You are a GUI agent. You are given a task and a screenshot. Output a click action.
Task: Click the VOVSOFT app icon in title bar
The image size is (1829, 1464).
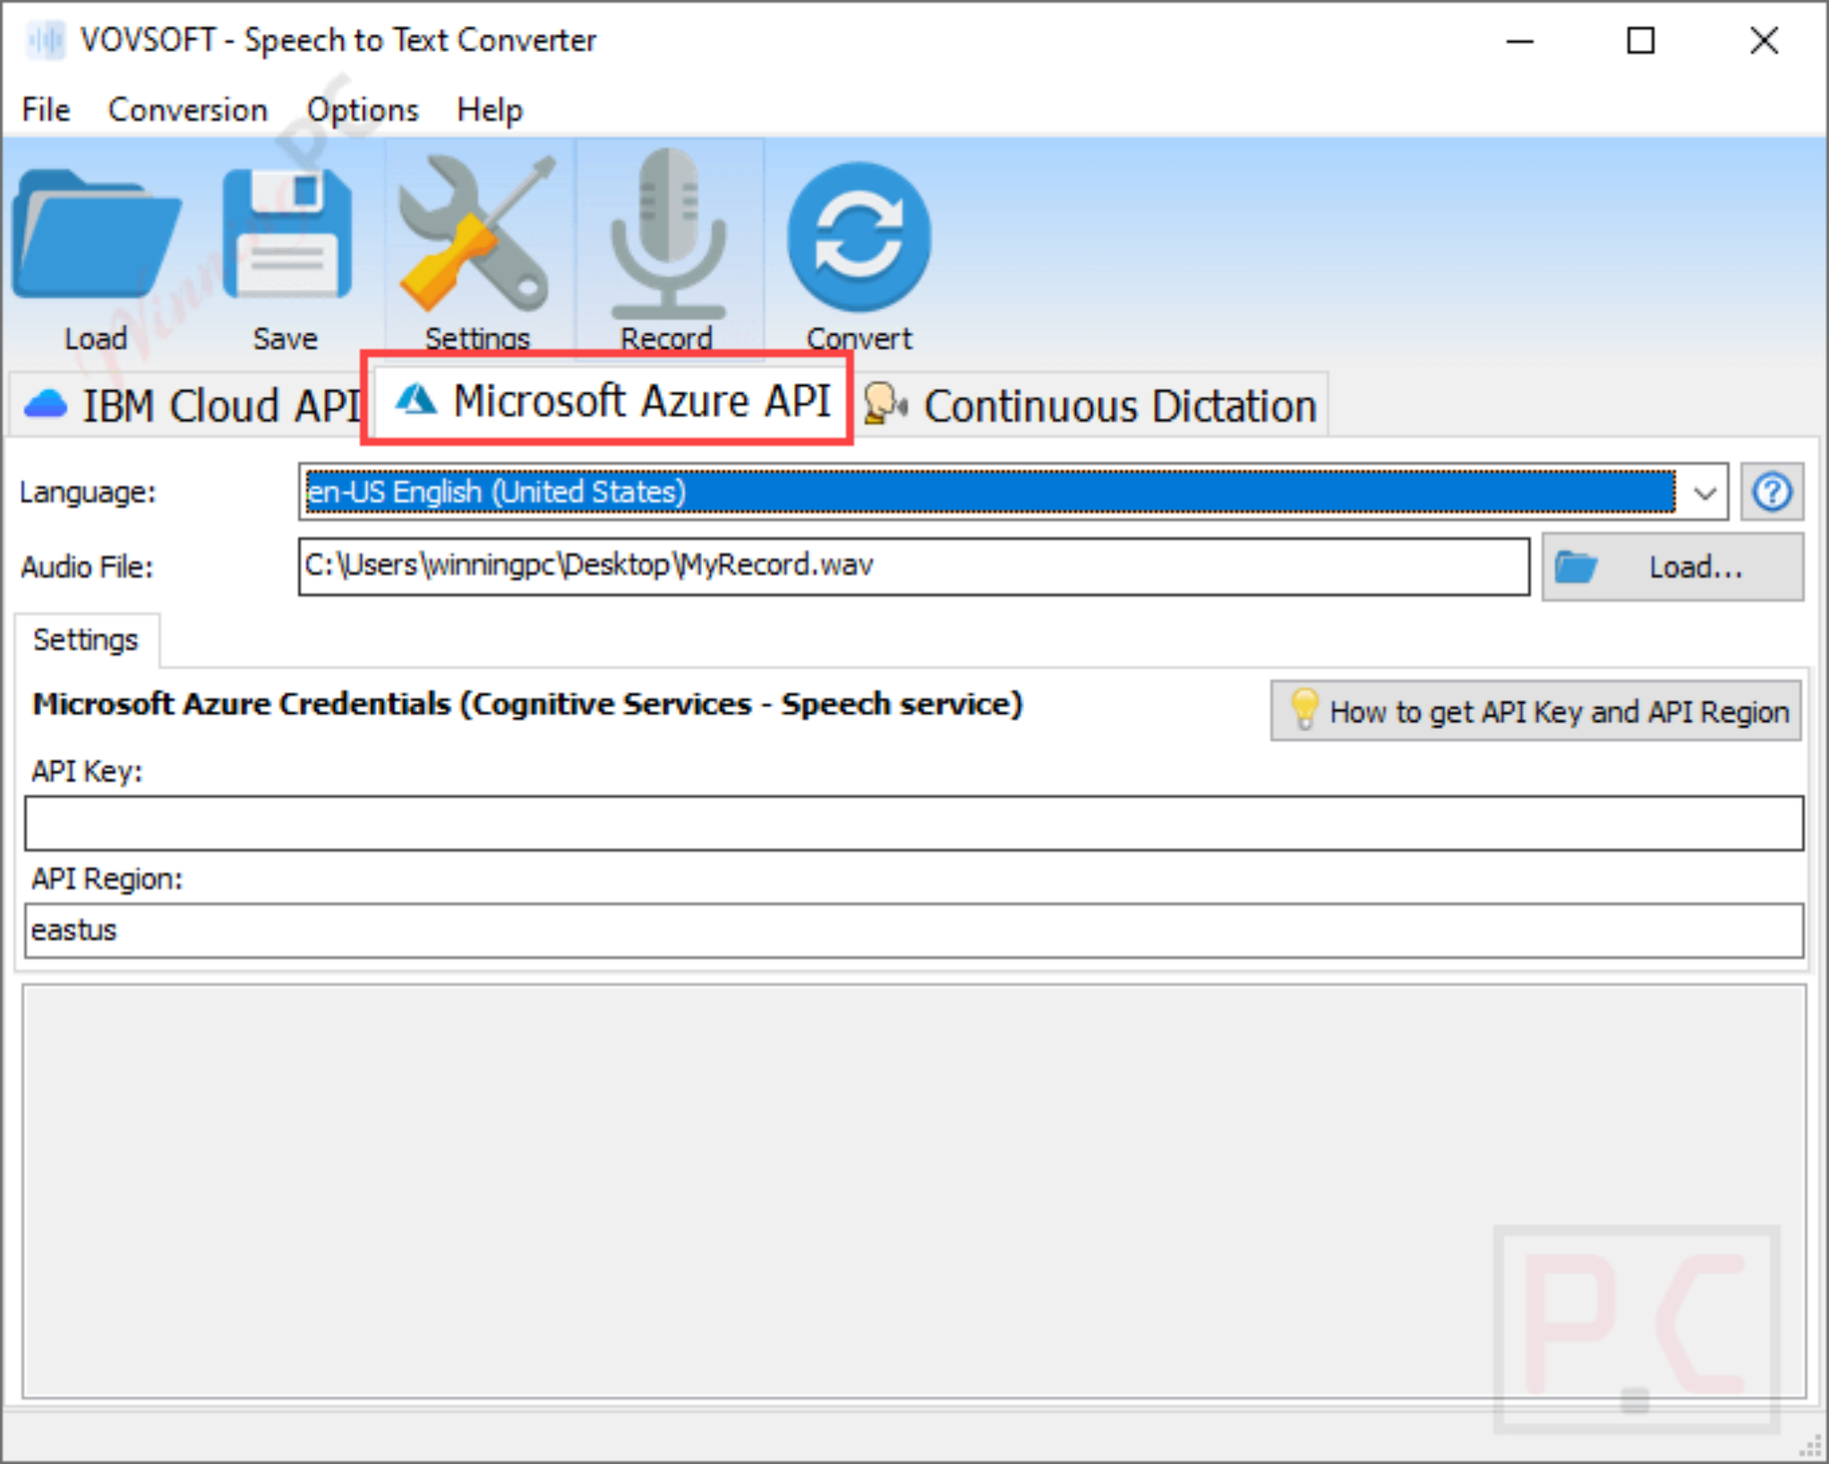pos(46,40)
